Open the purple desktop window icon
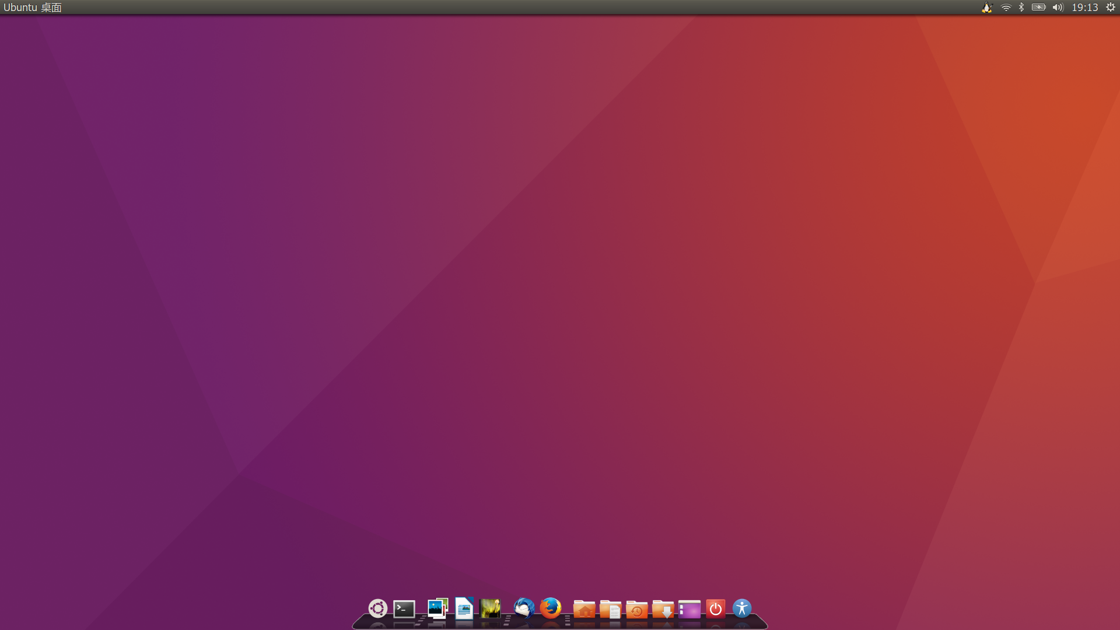 tap(689, 609)
